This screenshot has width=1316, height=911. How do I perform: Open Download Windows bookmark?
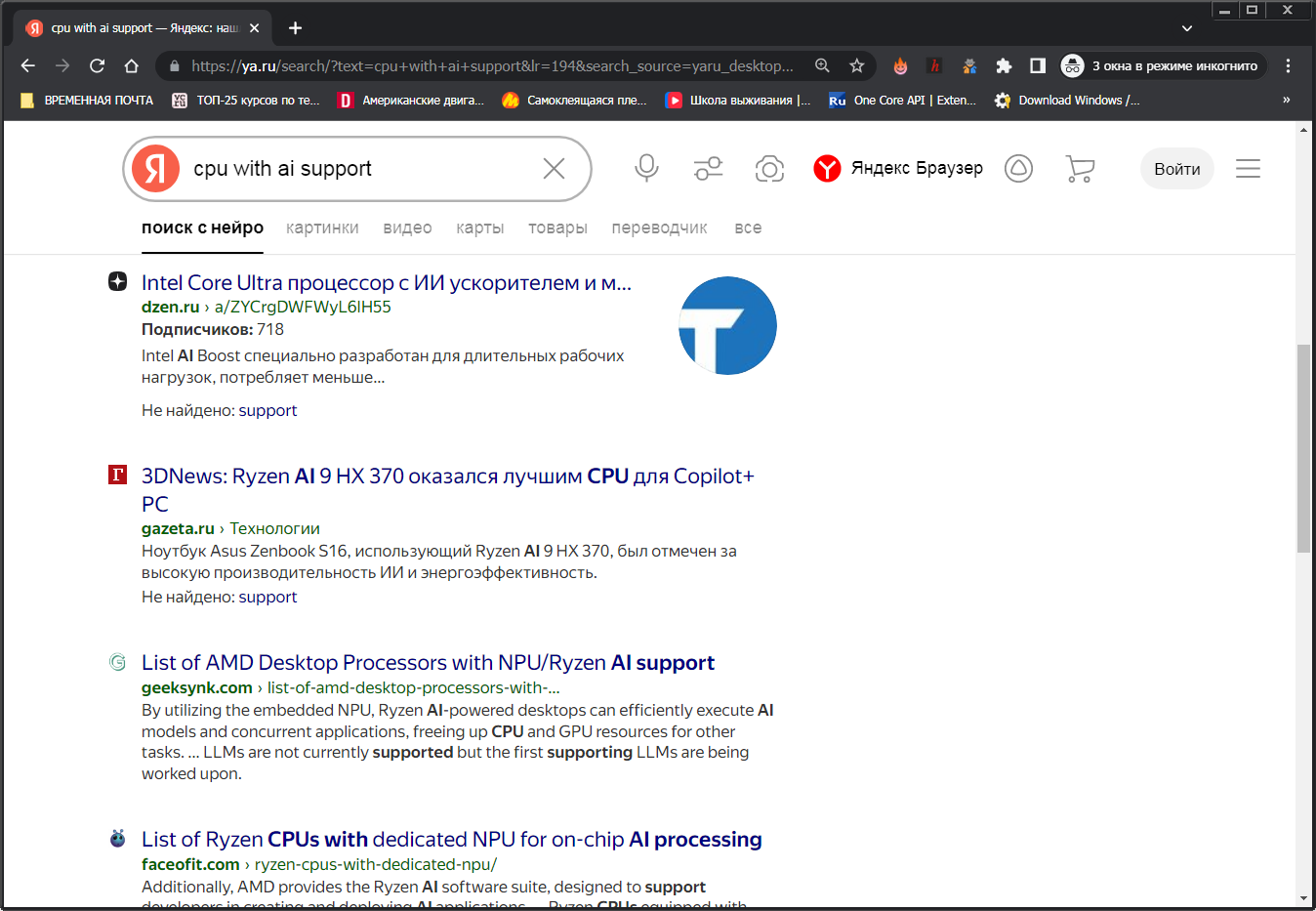(x=1067, y=100)
